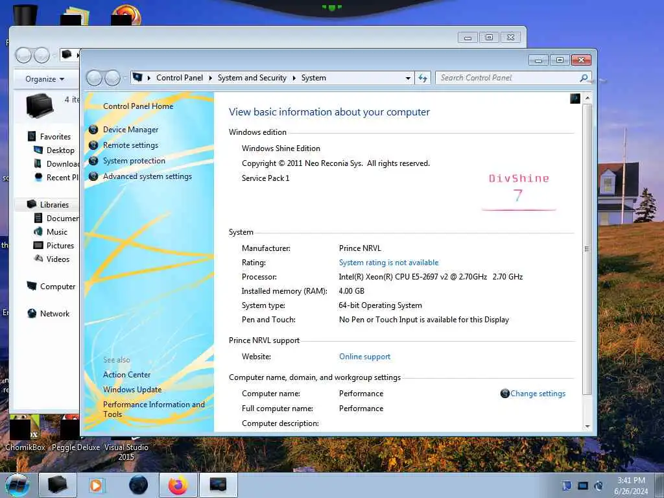This screenshot has width=664, height=498.
Task: Select Libraries in Explorer navigation pane
Action: click(x=54, y=204)
